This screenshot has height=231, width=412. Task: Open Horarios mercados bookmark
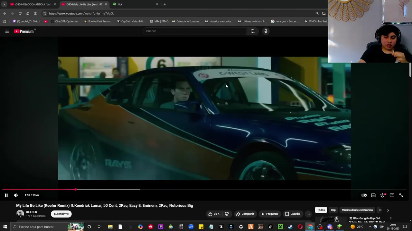(x=219, y=21)
